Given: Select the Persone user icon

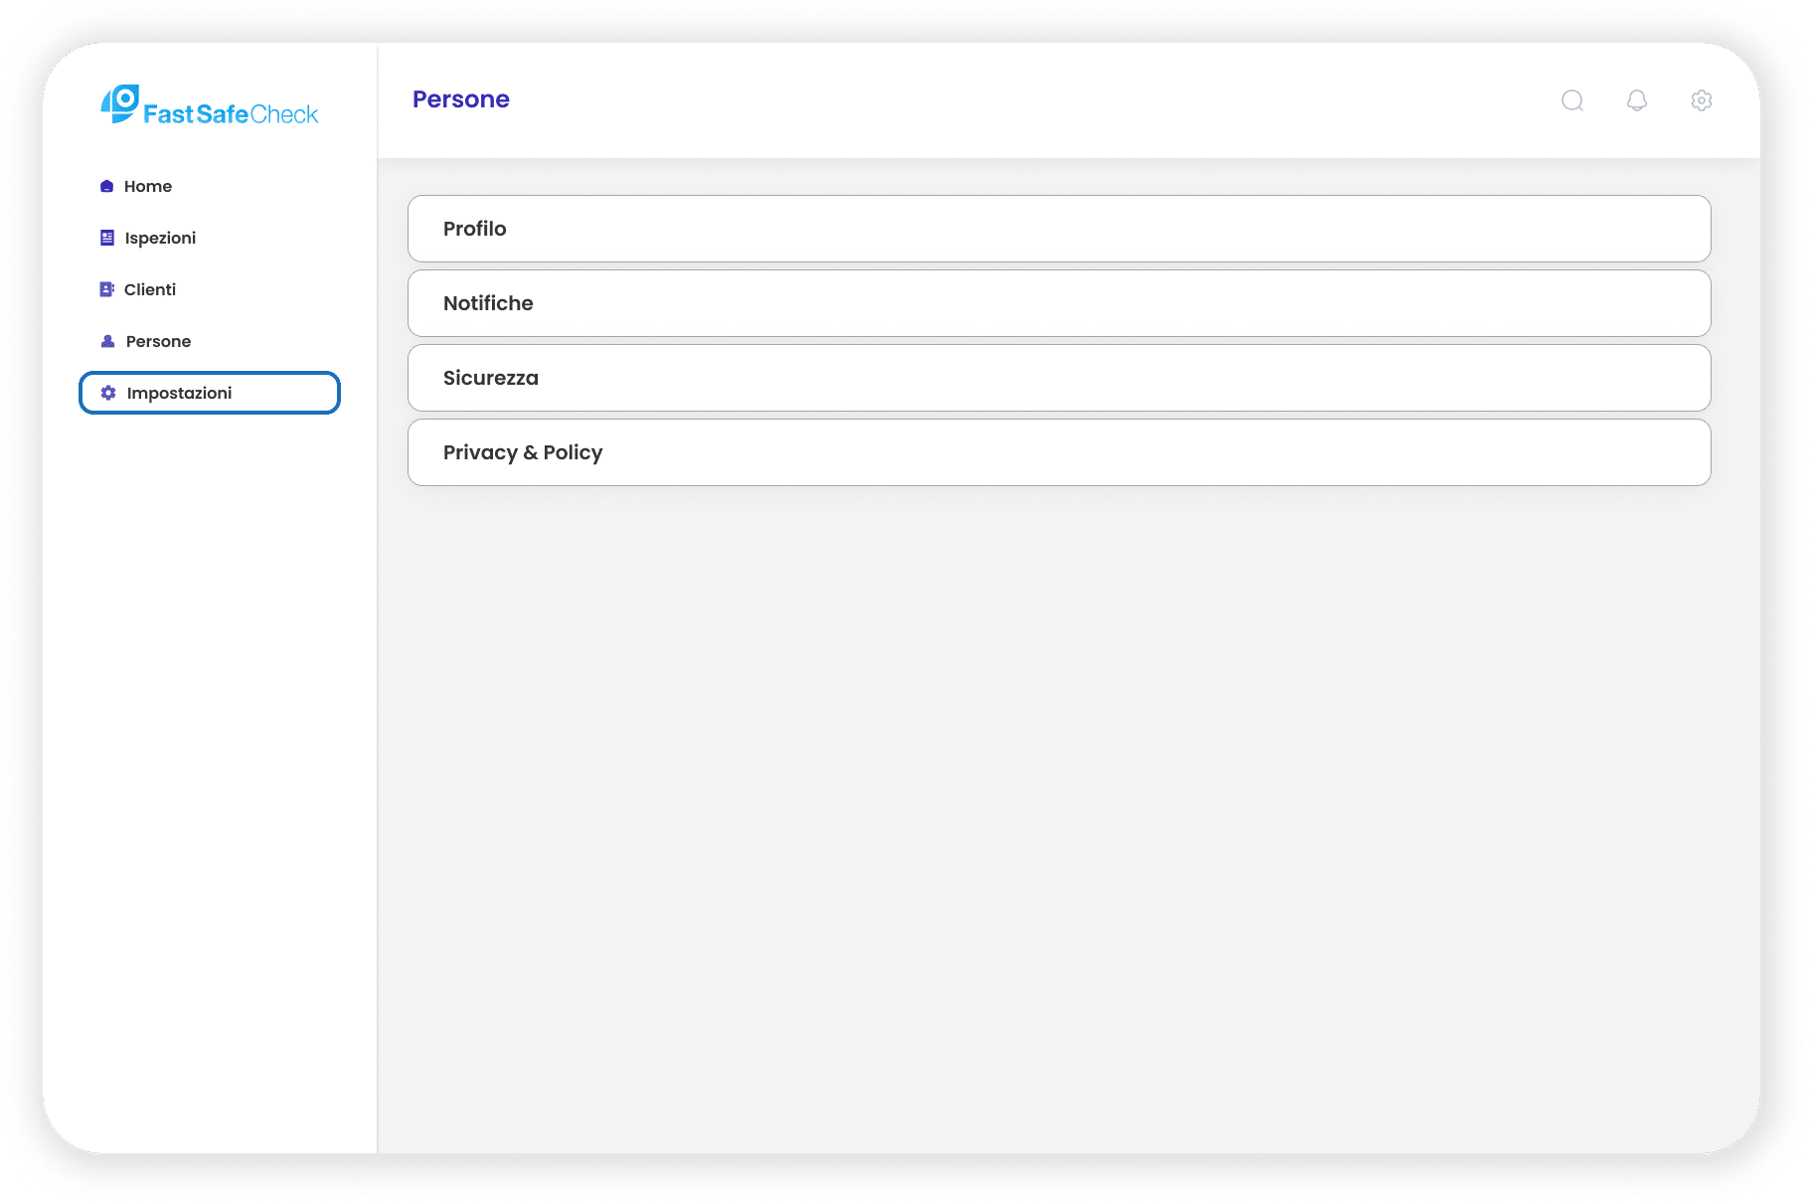Looking at the screenshot, I should pos(106,341).
